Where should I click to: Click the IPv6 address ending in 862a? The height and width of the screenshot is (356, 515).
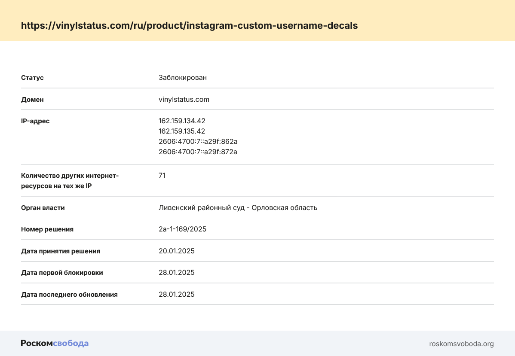click(198, 141)
